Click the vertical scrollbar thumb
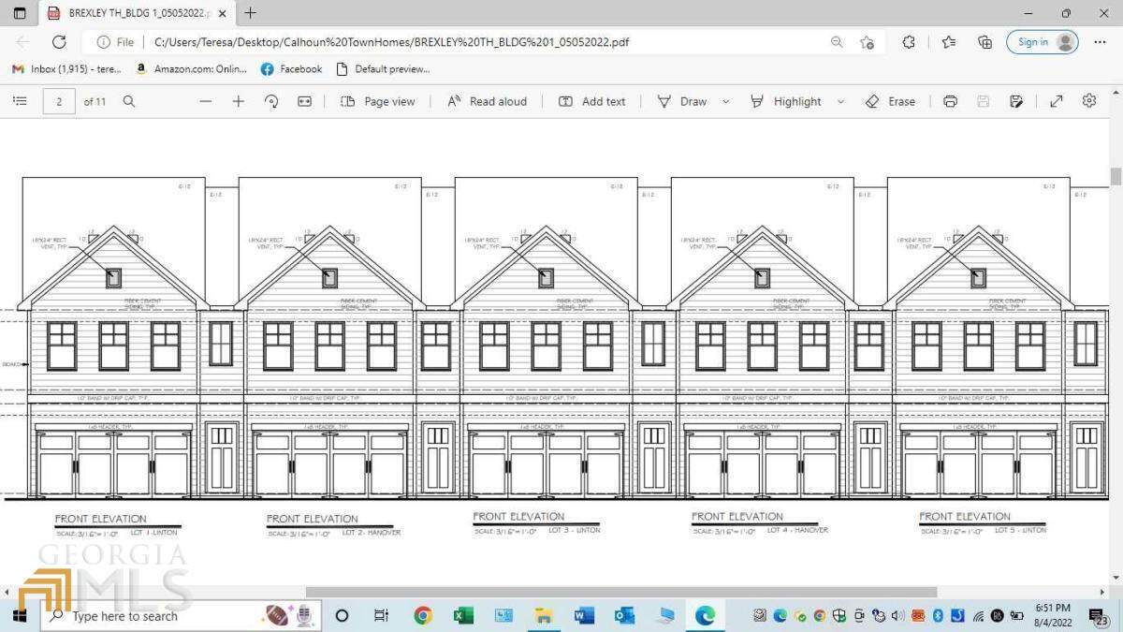 (1116, 176)
